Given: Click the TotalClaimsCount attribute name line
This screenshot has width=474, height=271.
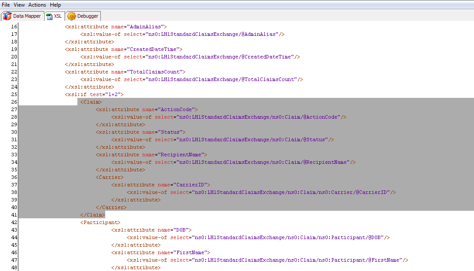Looking at the screenshot, I should point(125,72).
